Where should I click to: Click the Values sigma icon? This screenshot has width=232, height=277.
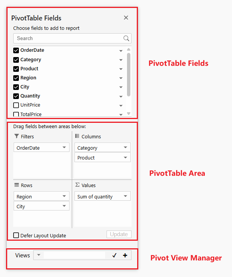[x=77, y=185]
